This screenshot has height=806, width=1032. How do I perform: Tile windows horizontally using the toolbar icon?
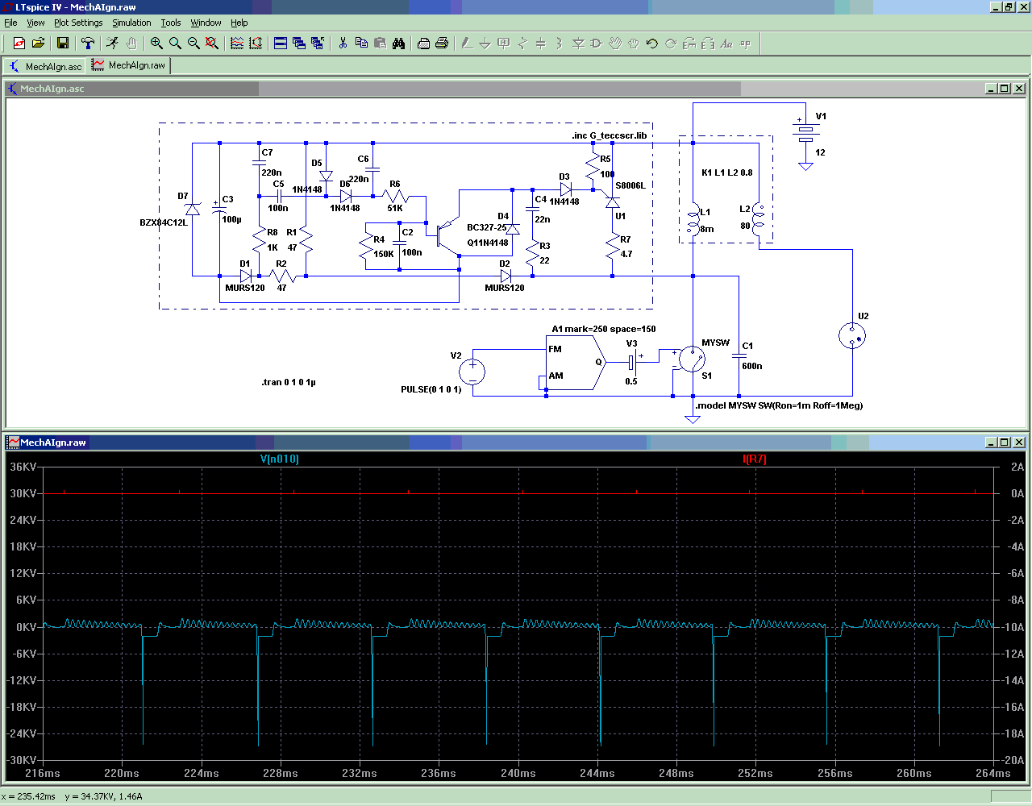(281, 44)
